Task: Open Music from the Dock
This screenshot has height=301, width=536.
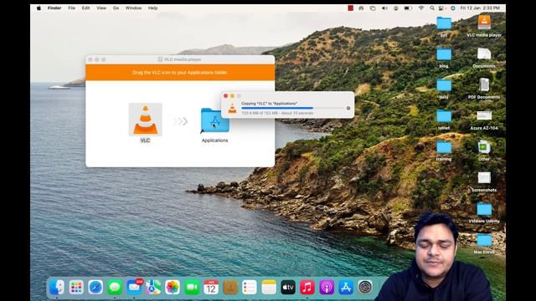Action: click(307, 288)
